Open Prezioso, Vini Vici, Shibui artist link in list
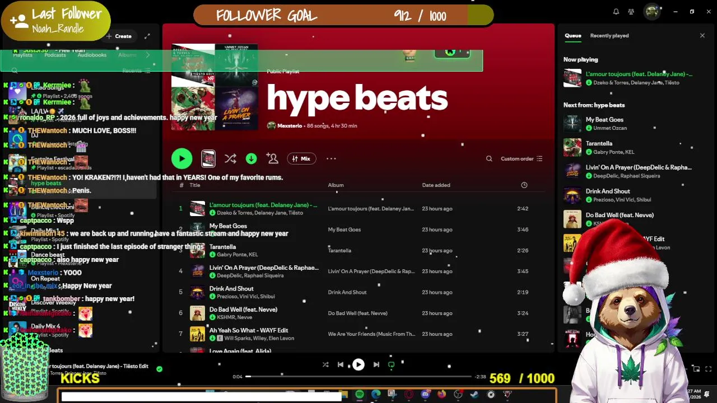This screenshot has height=403, width=717. [246, 297]
